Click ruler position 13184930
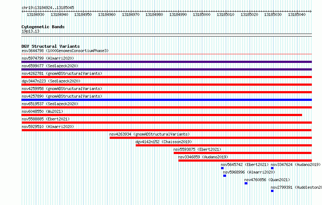The image size is (322, 205). click(x=35, y=14)
